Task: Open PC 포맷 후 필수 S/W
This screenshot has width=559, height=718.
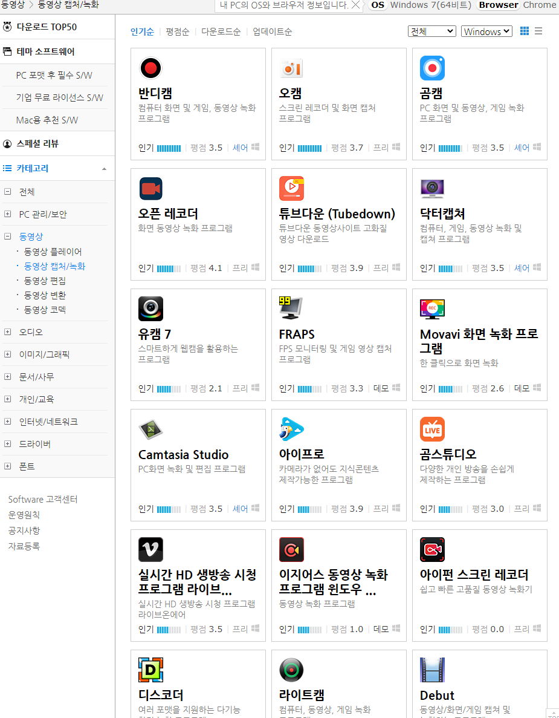Action: 54,75
